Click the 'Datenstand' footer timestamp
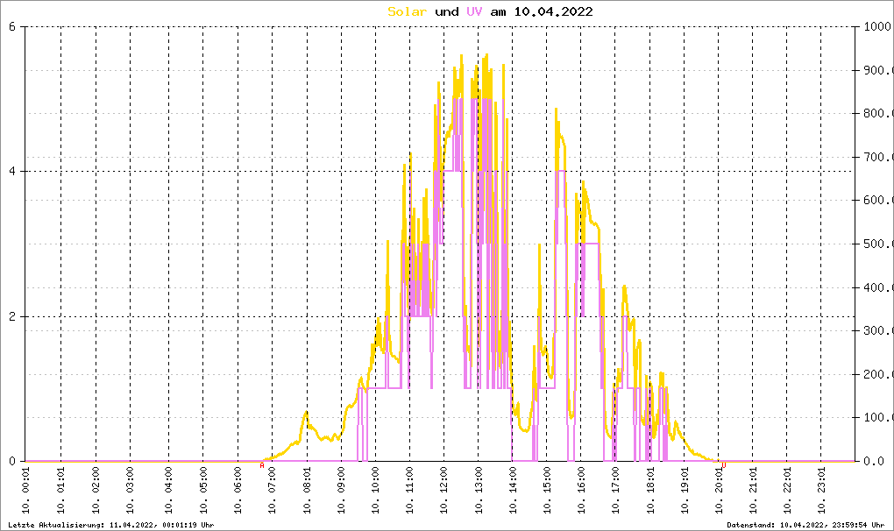 coord(805,525)
